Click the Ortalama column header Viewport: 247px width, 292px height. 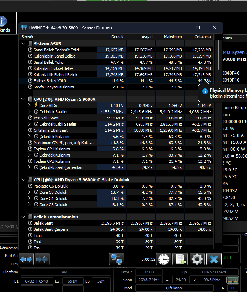[199, 37]
